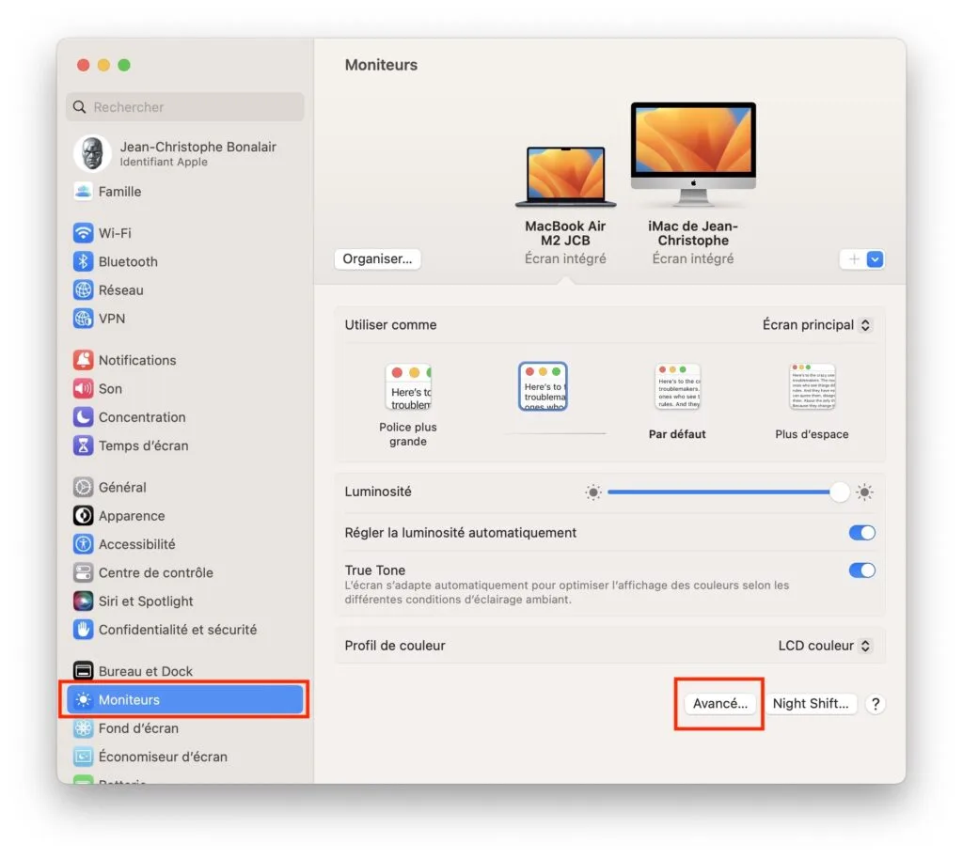This screenshot has height=859, width=963.
Task: Select the Concentration moon icon
Action: [x=83, y=417]
